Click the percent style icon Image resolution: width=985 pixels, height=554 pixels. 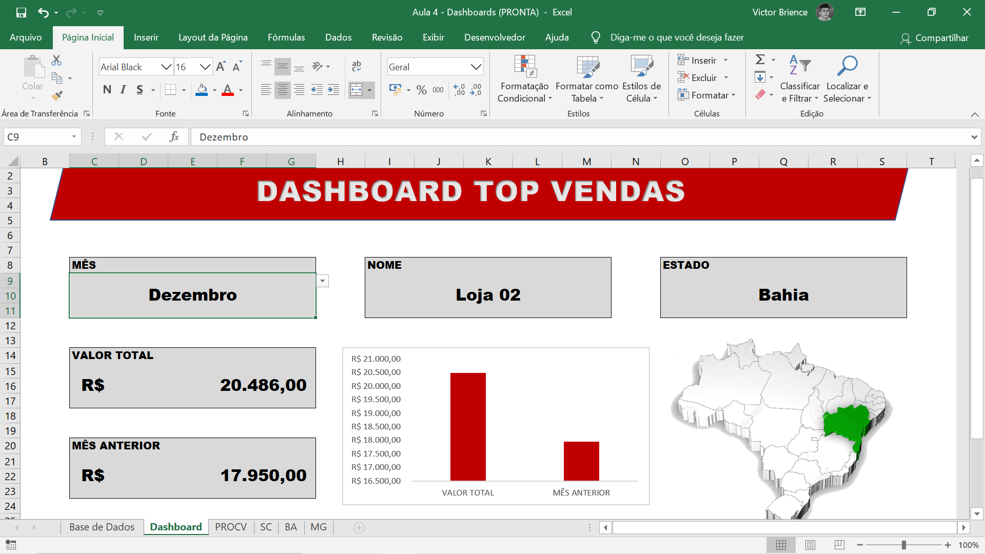click(x=422, y=90)
